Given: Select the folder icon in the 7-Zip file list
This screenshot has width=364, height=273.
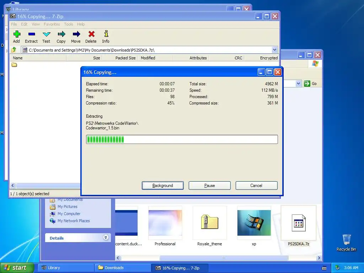Looking at the screenshot, I should coord(14,65).
